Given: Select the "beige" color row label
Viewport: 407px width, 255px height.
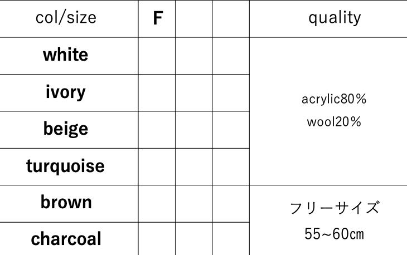Looking at the screenshot, I should click(x=66, y=129).
